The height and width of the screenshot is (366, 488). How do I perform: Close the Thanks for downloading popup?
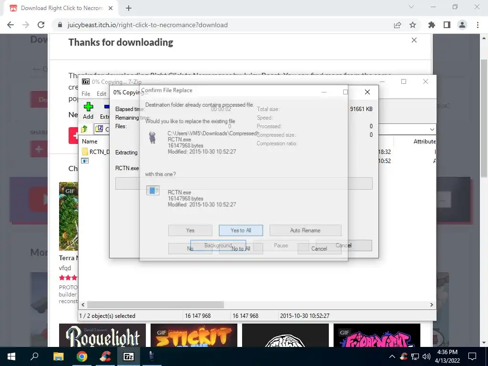pos(414,40)
